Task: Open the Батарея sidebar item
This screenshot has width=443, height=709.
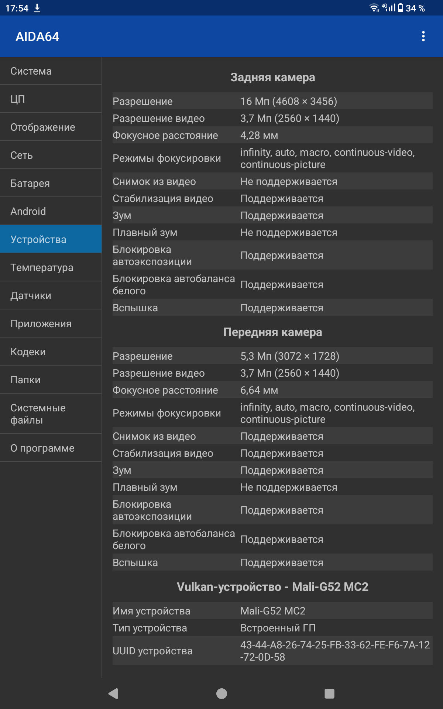Action: point(51,183)
